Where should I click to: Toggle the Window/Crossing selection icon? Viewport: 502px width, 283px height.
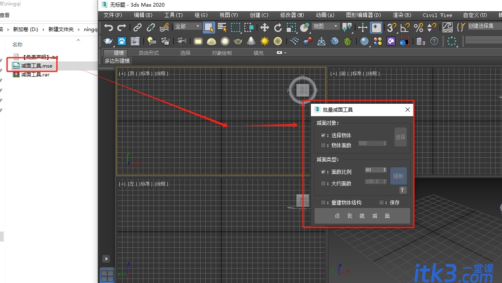pyautogui.click(x=249, y=28)
